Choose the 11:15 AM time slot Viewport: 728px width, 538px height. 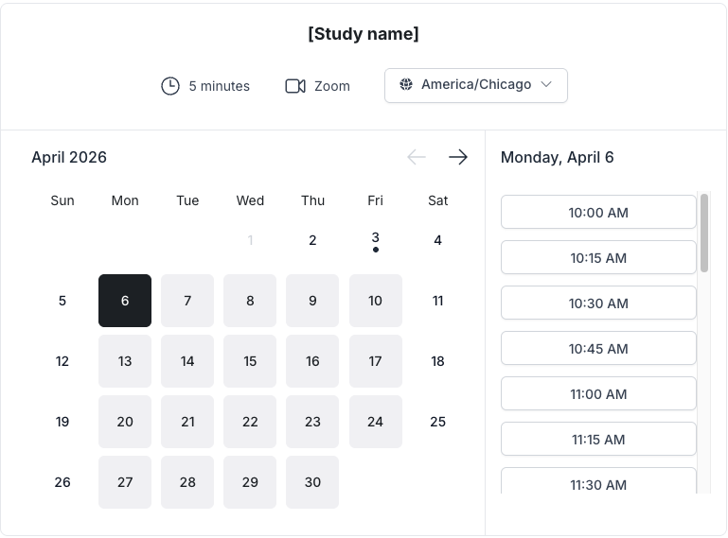coord(598,440)
